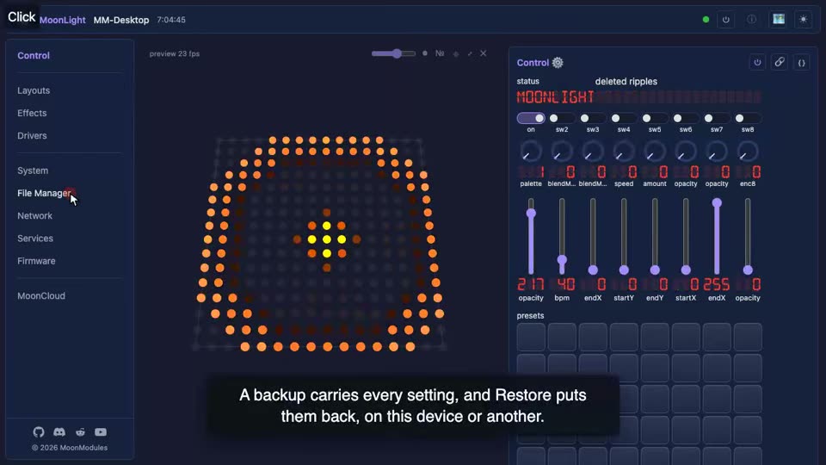Open the Reddit icon in sidebar footer
This screenshot has width=826, height=465.
(x=80, y=432)
